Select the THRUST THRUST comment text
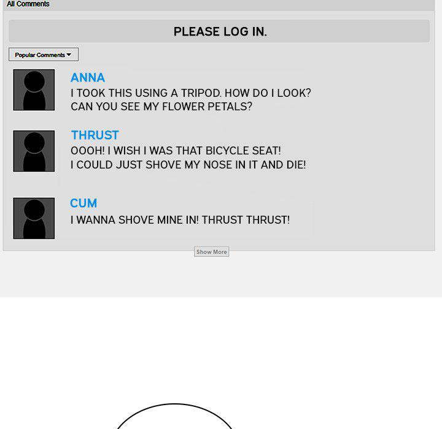 click(180, 220)
